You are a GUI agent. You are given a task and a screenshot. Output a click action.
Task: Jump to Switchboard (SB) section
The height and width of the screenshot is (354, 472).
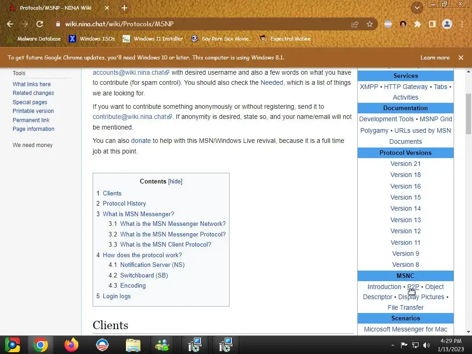[x=144, y=275]
